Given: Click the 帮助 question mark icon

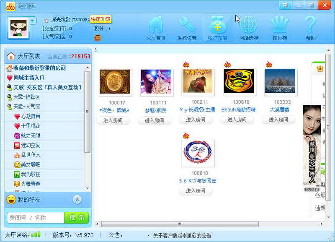Looking at the screenshot, I should [310, 25].
